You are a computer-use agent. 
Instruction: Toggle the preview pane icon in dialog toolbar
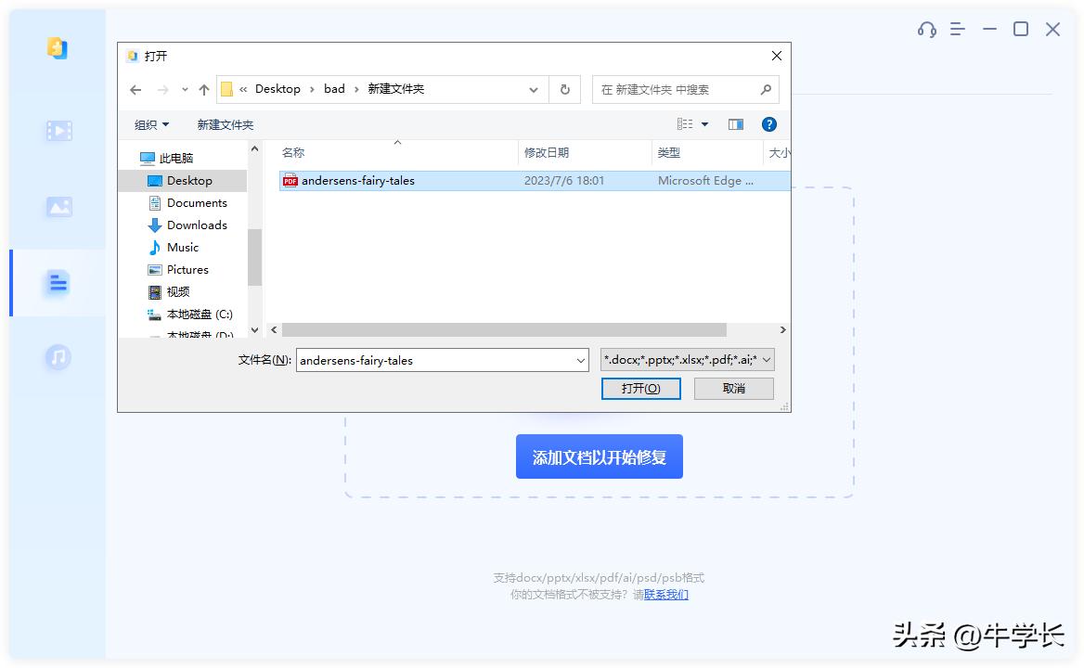click(735, 123)
